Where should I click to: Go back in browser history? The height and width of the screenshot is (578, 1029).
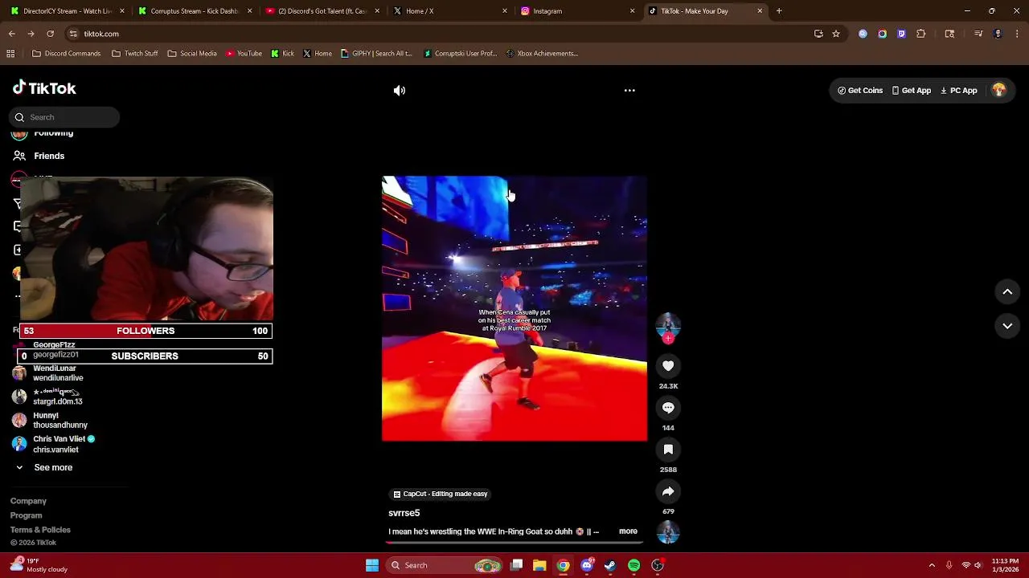pos(11,34)
